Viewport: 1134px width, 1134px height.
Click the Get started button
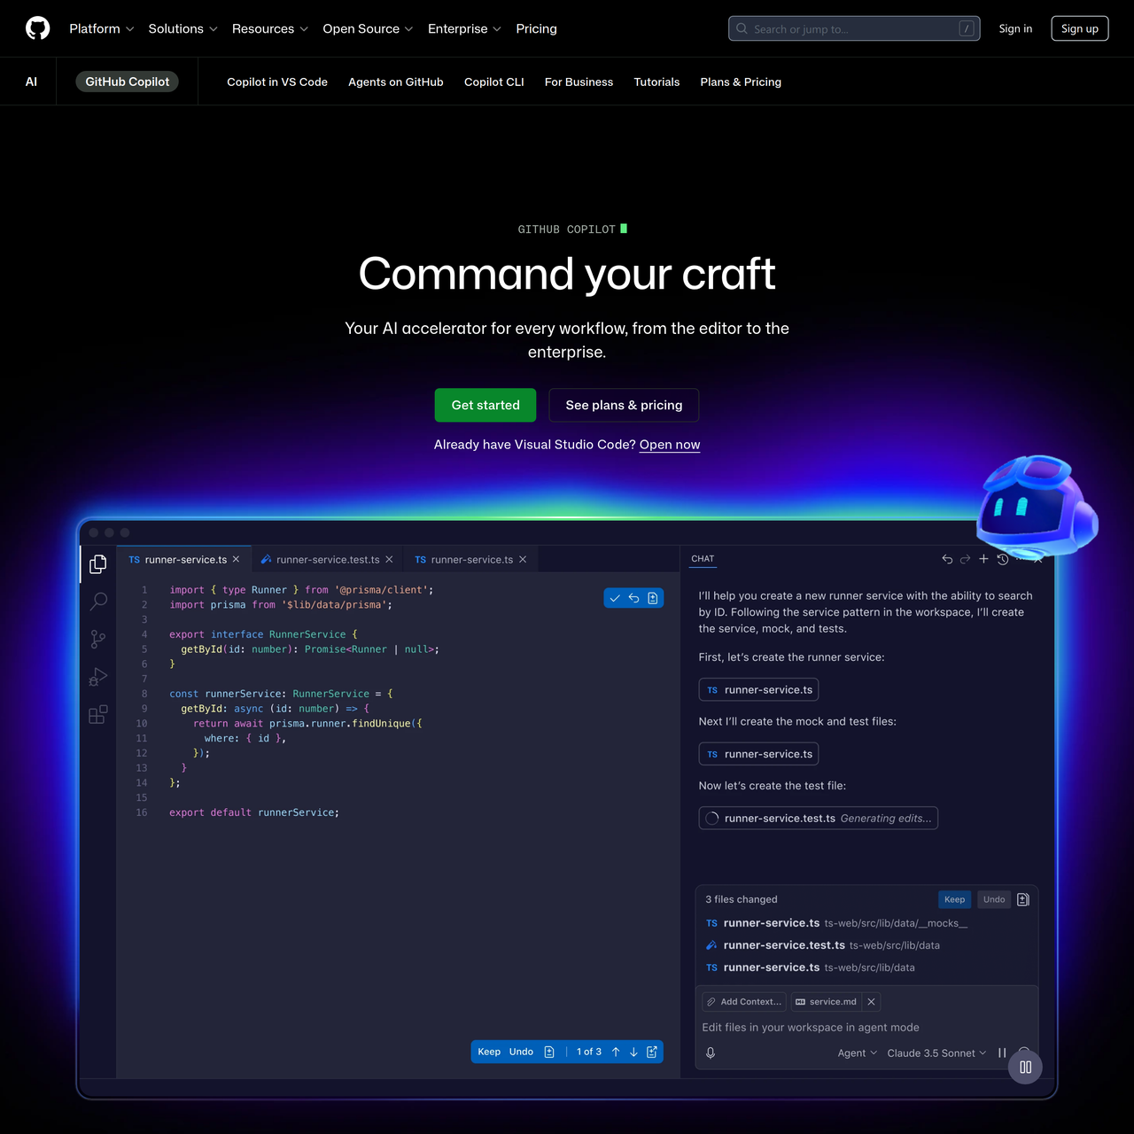[485, 405]
